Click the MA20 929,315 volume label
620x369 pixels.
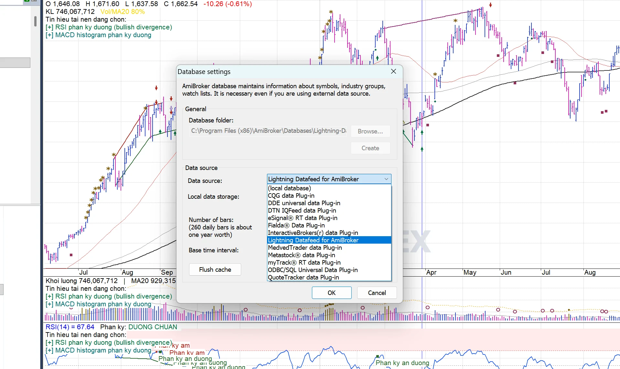pos(153,281)
